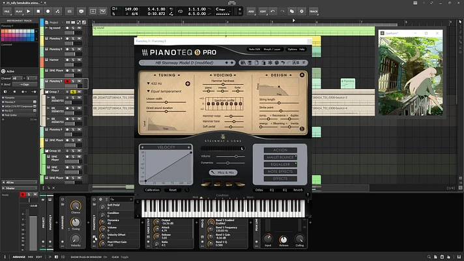Start playback with the transport play button
Image resolution: width=464 pixels, height=261 pixels.
[x=29, y=11]
